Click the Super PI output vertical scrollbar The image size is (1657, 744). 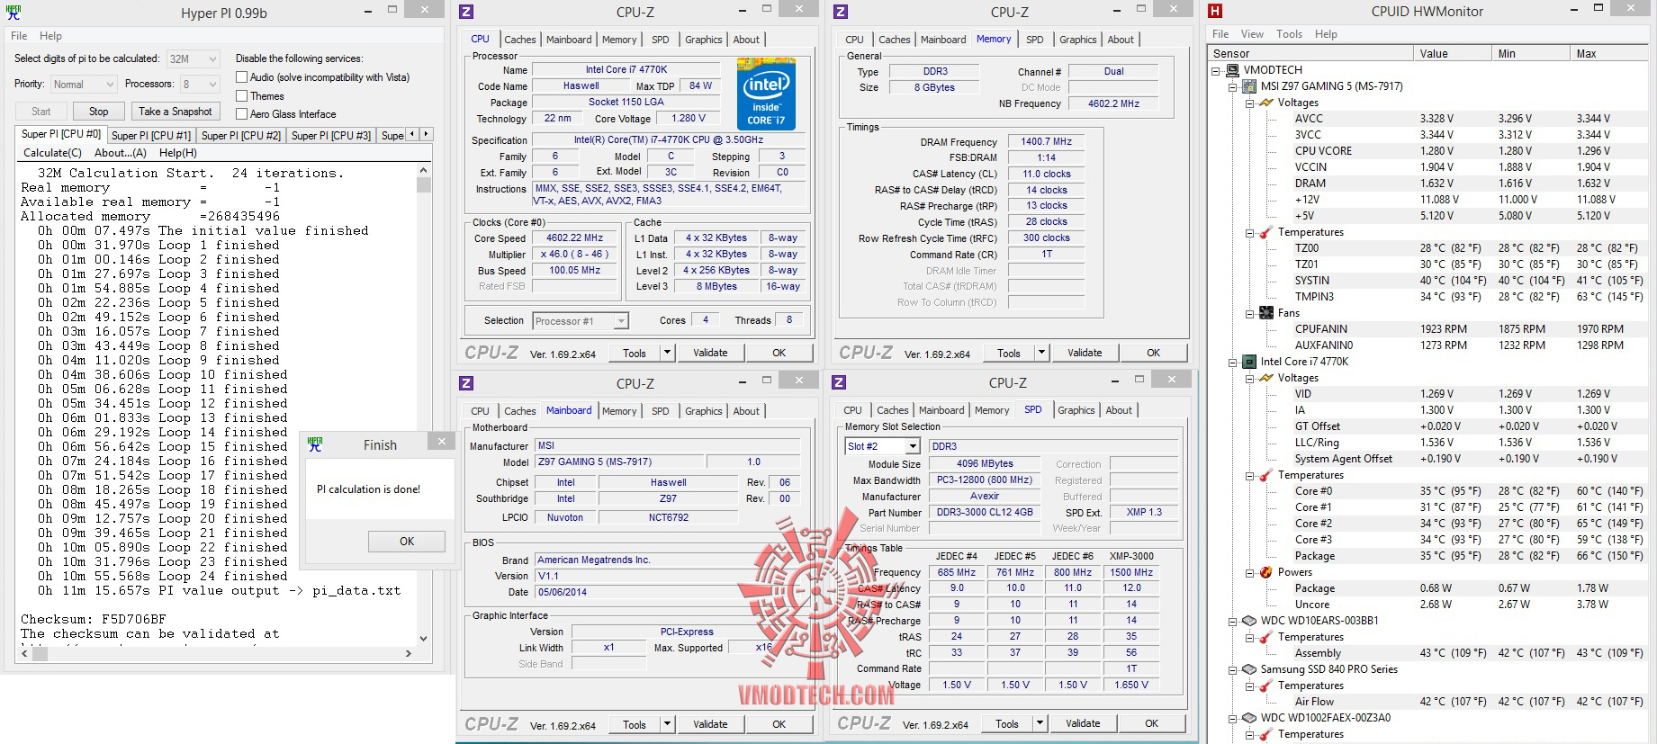pyautogui.click(x=424, y=403)
